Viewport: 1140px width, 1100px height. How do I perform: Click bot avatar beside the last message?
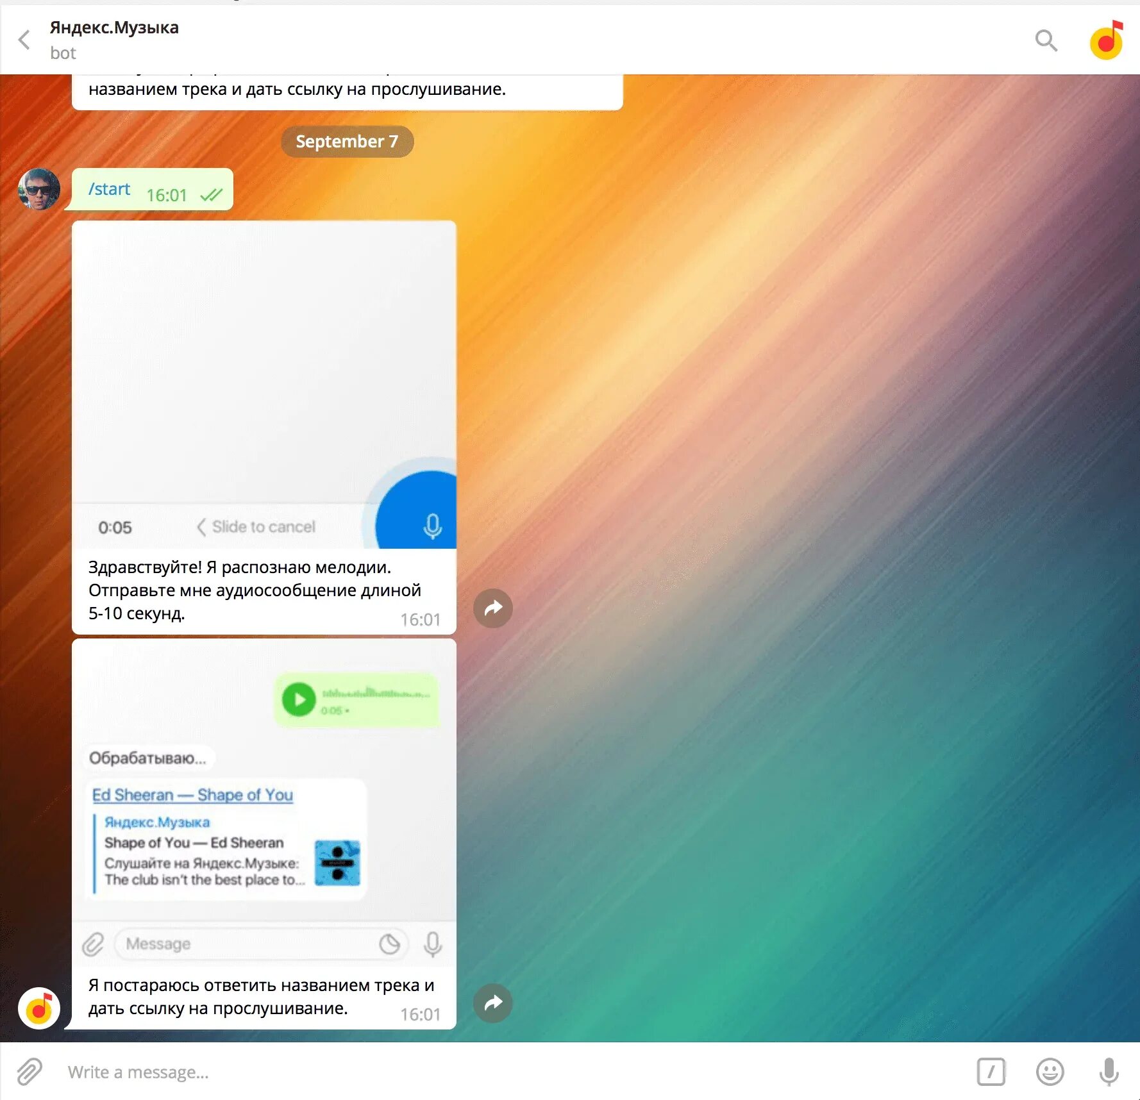[39, 1008]
